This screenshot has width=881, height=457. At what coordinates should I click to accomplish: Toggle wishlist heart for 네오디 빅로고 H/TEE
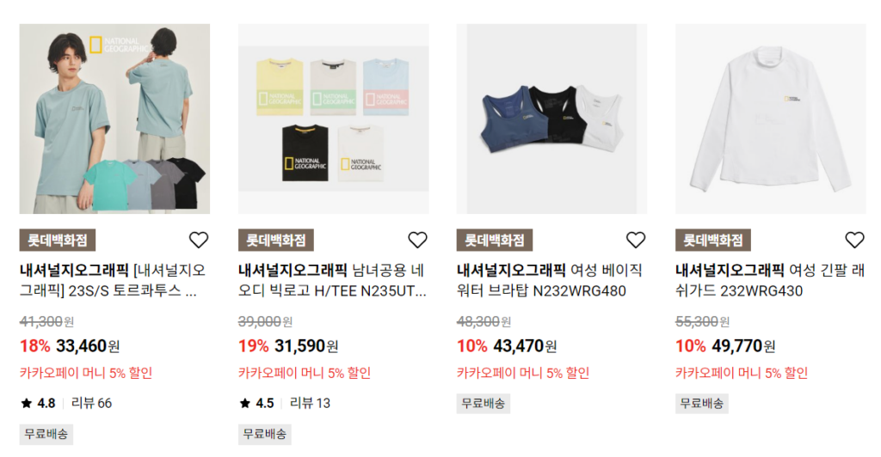point(417,240)
